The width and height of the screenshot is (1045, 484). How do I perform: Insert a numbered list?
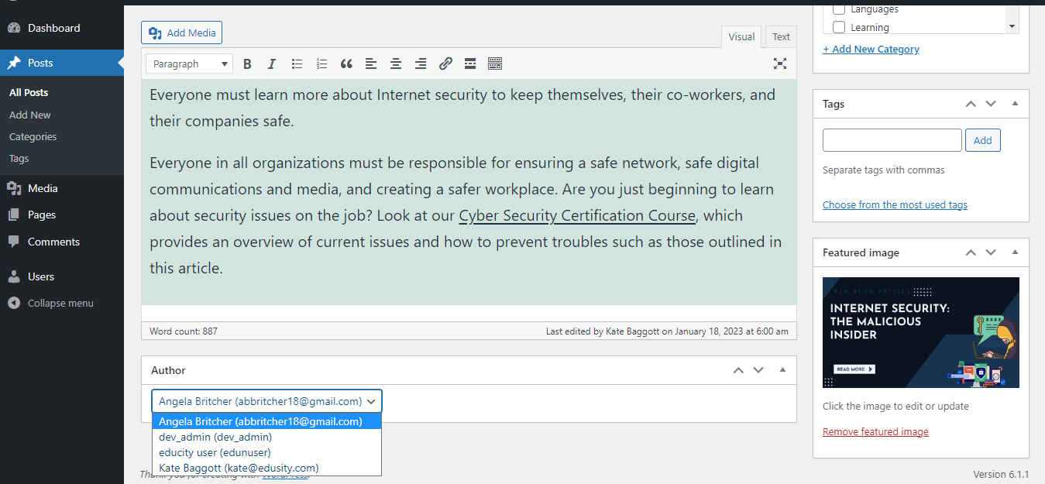coord(321,64)
